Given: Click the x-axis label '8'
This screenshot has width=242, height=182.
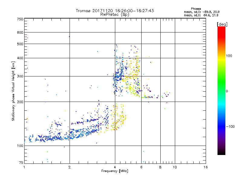Looking at the screenshot, I should (x=160, y=167).
